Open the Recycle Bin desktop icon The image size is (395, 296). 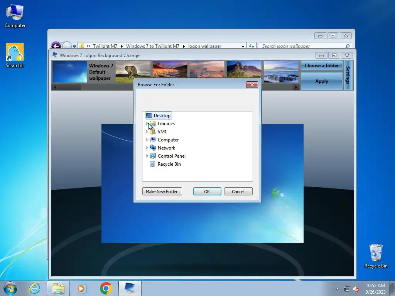[376, 256]
